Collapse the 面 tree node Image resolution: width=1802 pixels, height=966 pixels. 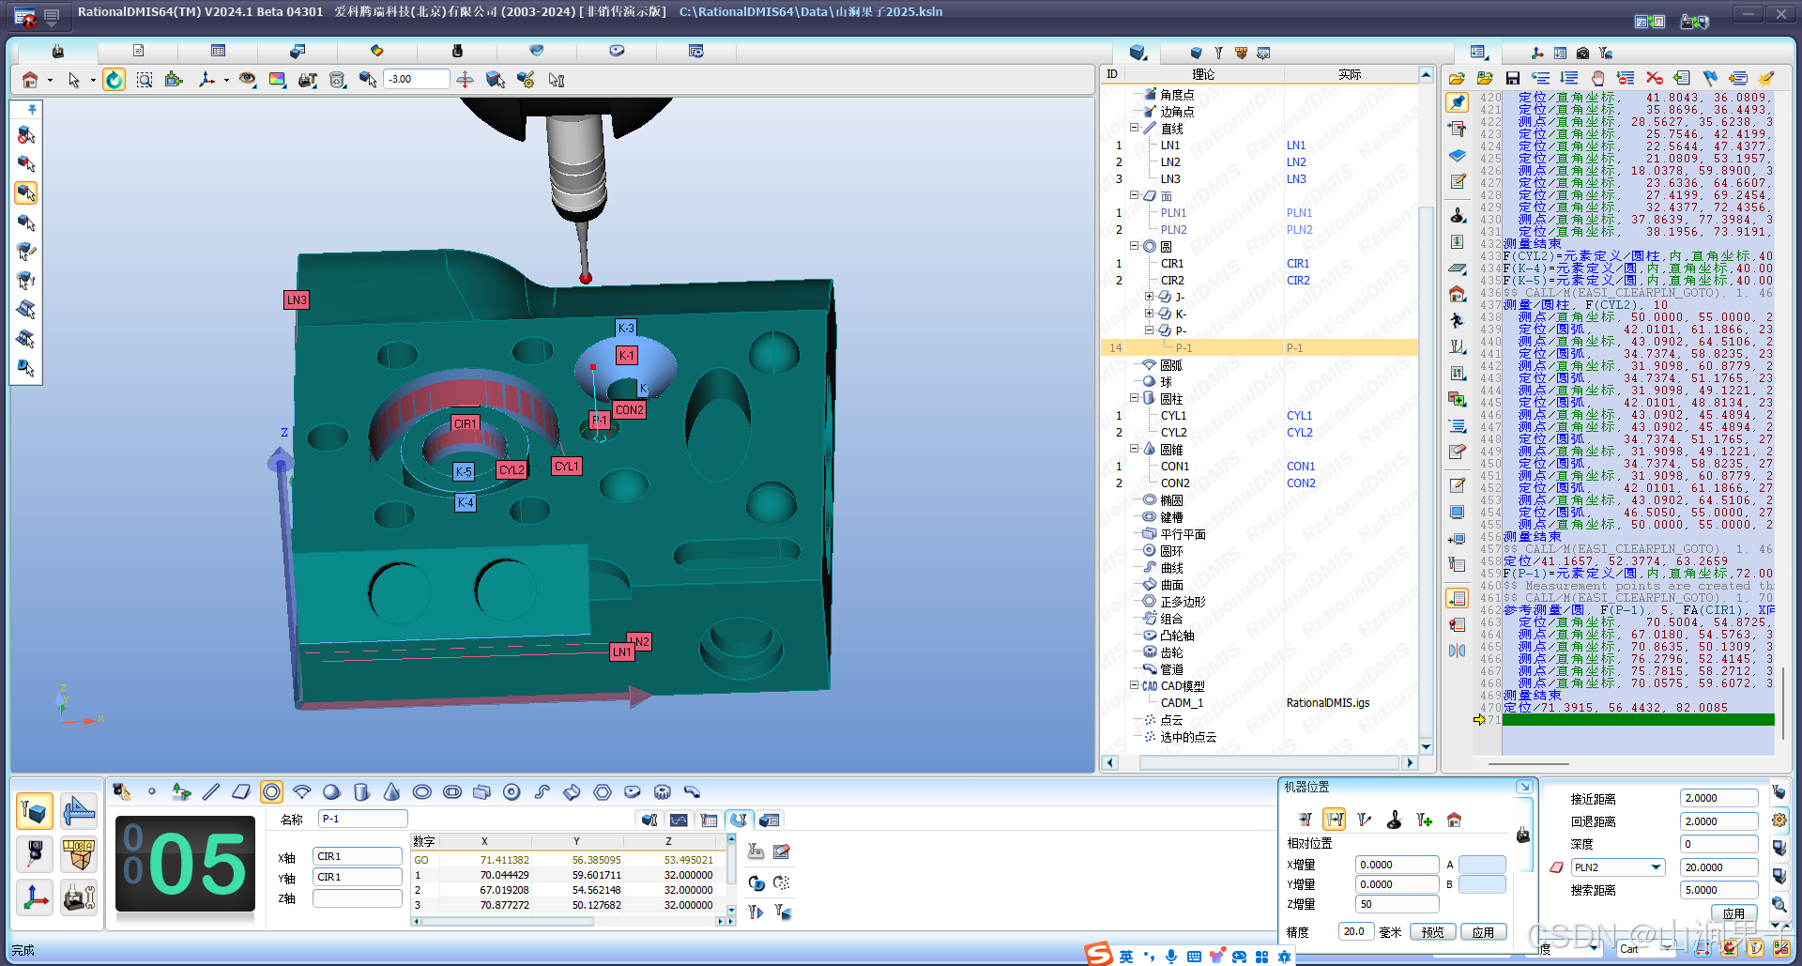pyautogui.click(x=1134, y=195)
